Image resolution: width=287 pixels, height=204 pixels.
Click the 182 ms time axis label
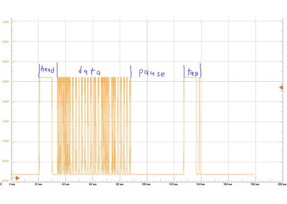[255, 184]
